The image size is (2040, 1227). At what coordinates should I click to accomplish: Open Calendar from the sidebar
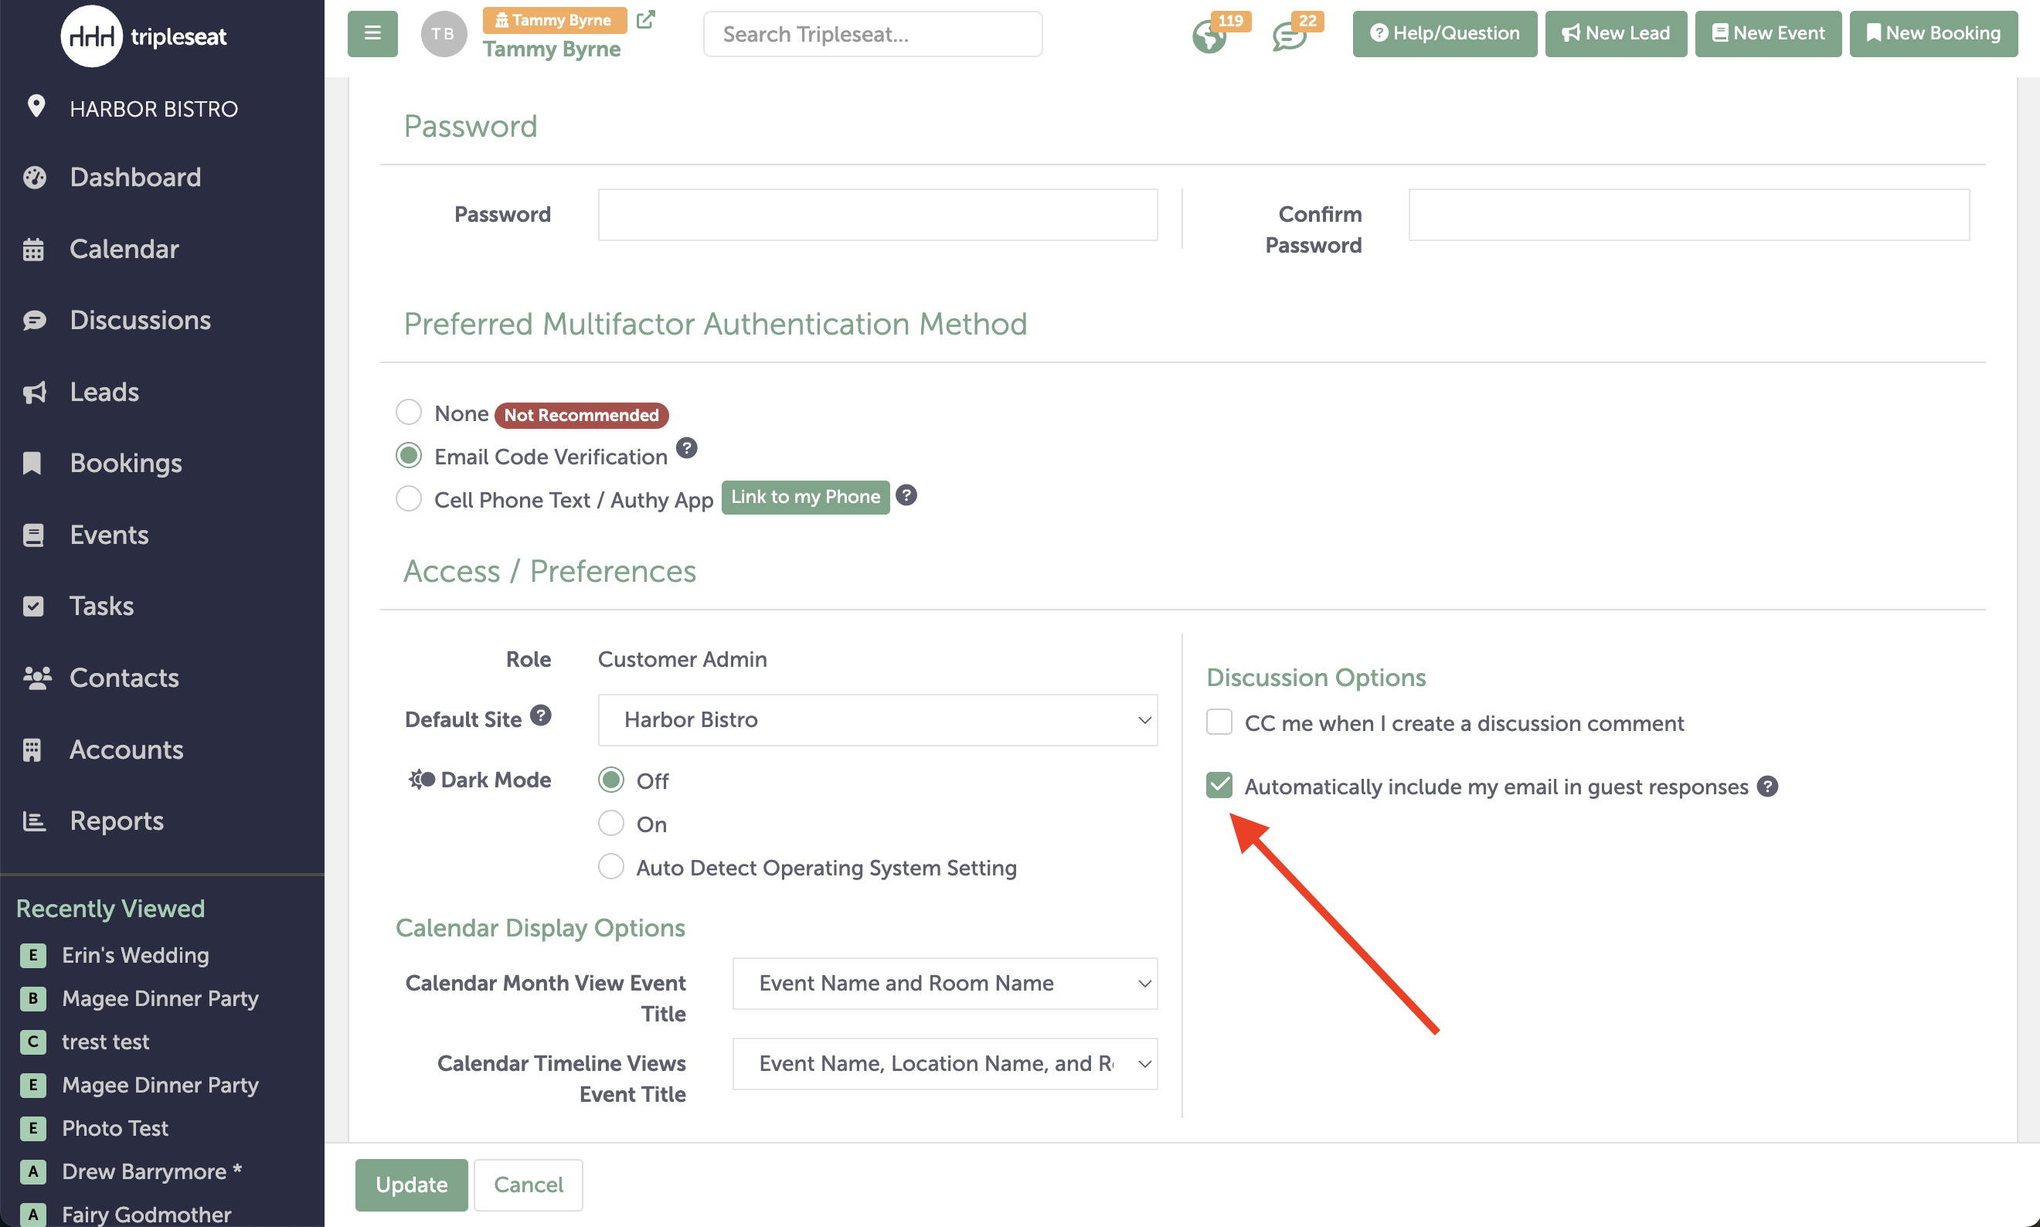(x=124, y=249)
